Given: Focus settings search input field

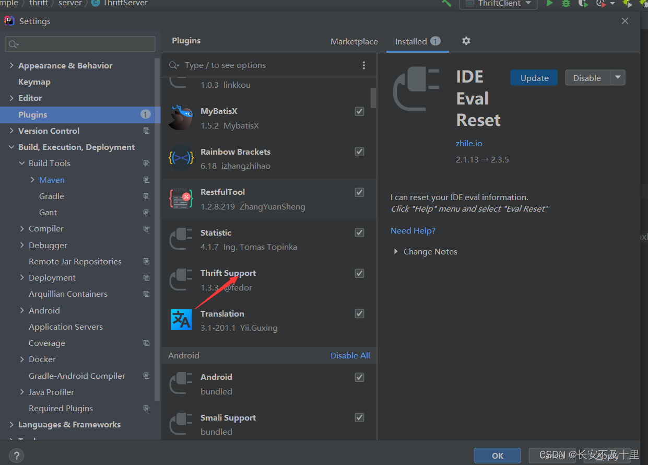Looking at the screenshot, I should tap(80, 44).
